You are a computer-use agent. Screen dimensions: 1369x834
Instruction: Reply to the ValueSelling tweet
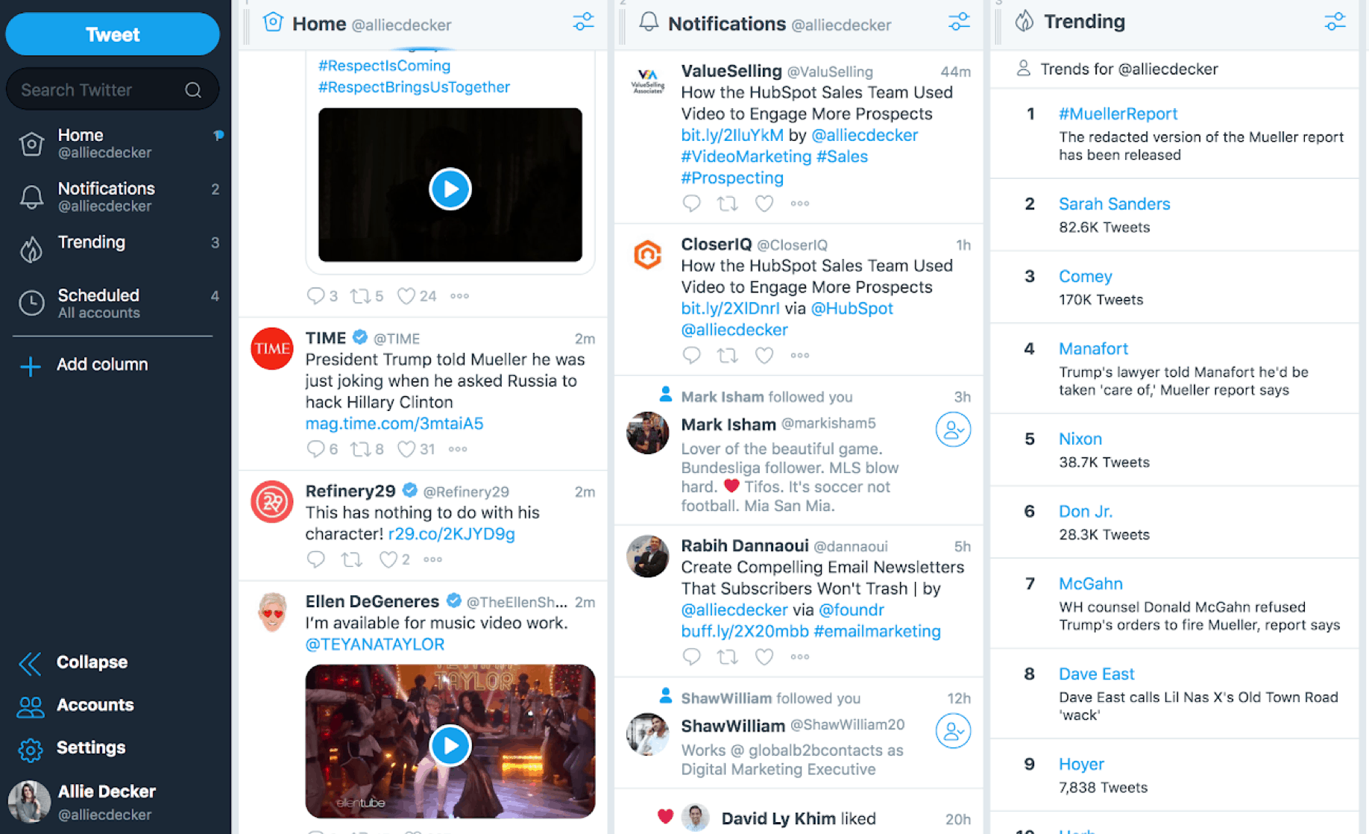[691, 203]
